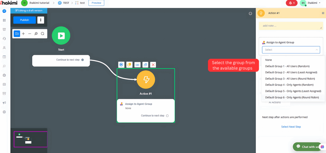
Task: Open the dashboard grid icon in sidebar
Action: tap(4, 20)
